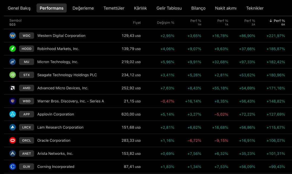The width and height of the screenshot is (292, 174).
Task: Click the Robinhood feather logo icon
Action: [13, 49]
